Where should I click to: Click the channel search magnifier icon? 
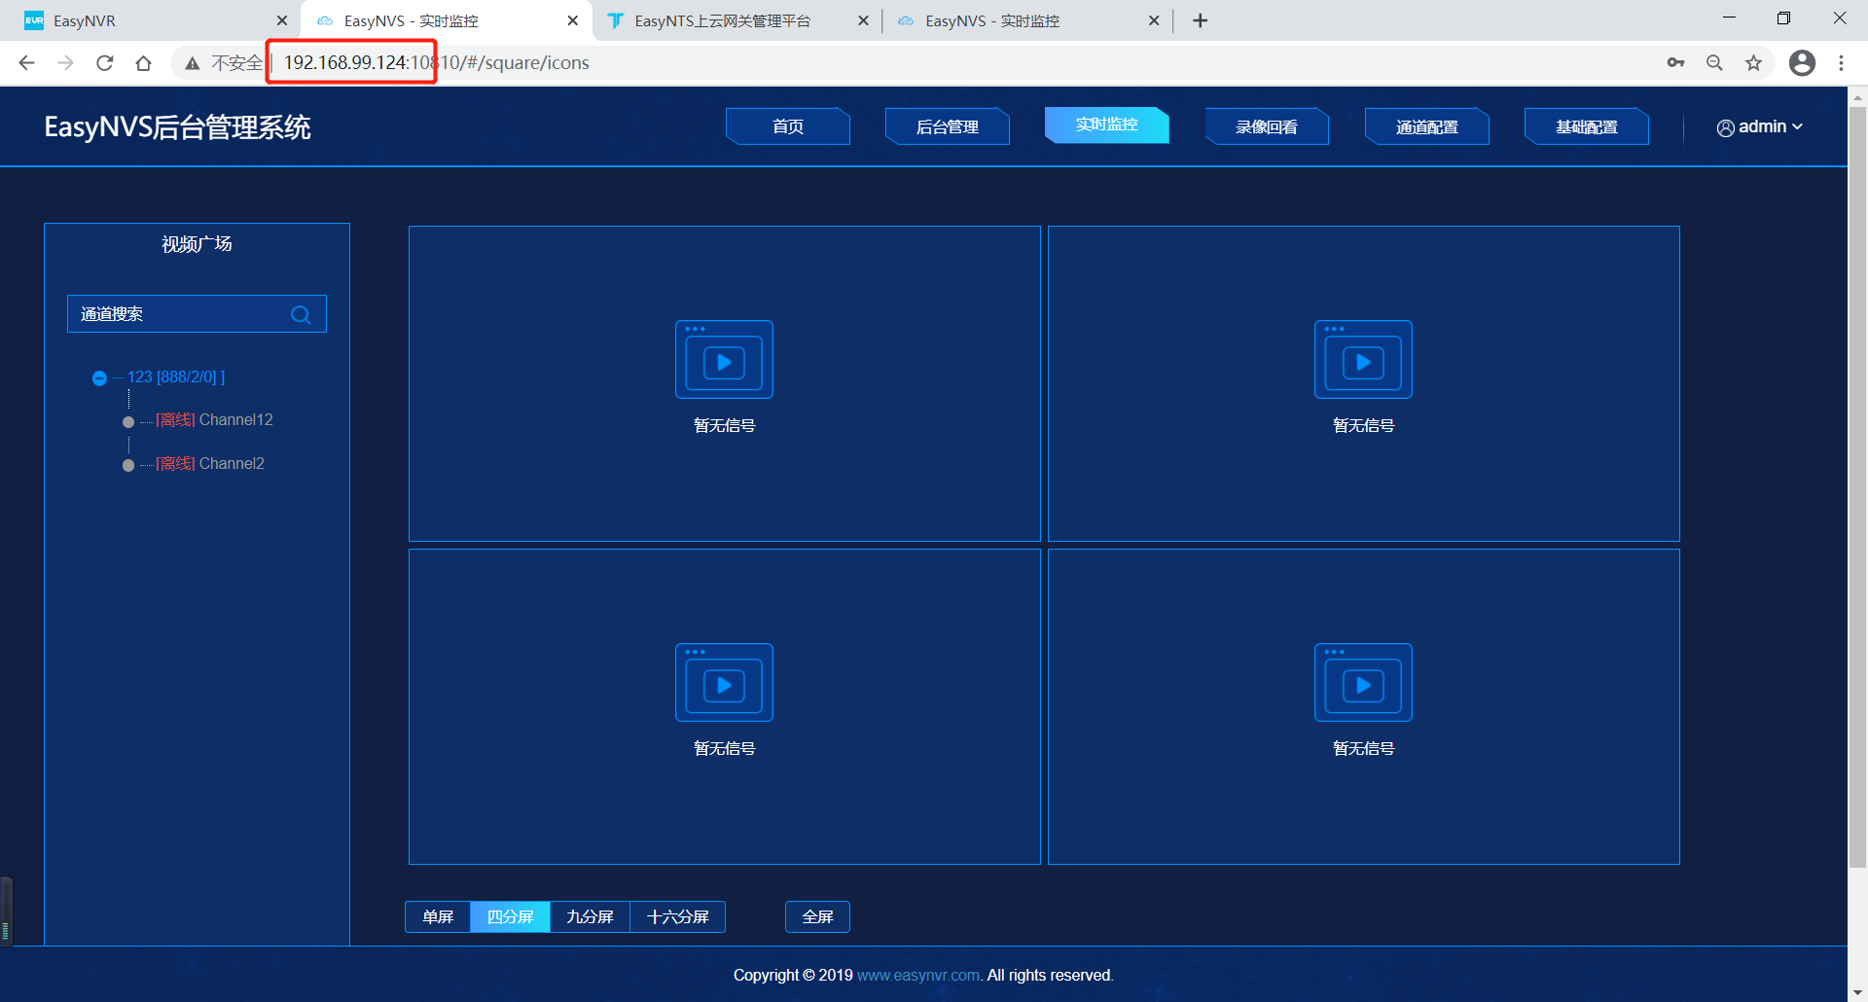click(301, 314)
